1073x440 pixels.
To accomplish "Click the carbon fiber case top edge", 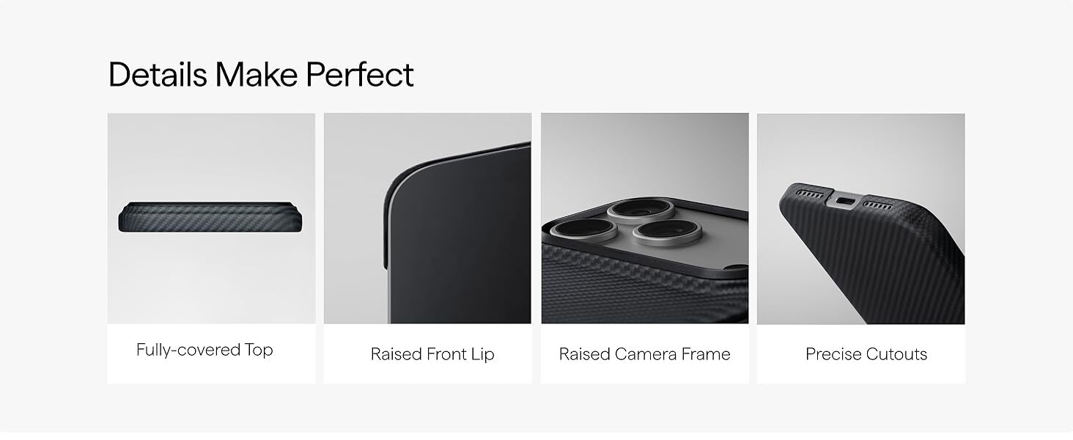I will tap(211, 218).
